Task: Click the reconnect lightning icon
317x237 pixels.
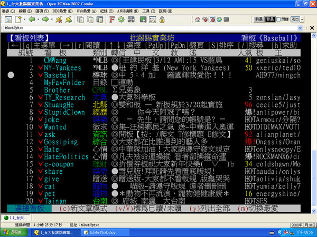Action: 69,19
